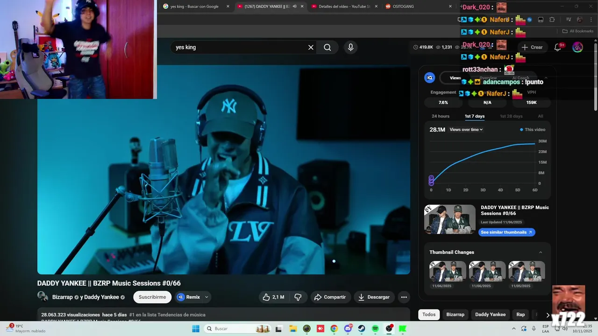Click the taskbar Buscar search box
This screenshot has height=336, width=598.
tap(237, 329)
